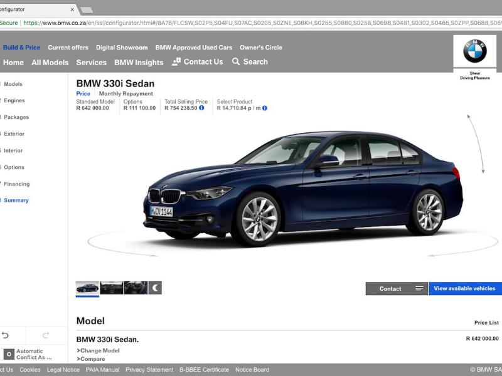502x376 pixels.
Task: Click the redo arrow icon
Action: coord(46,335)
